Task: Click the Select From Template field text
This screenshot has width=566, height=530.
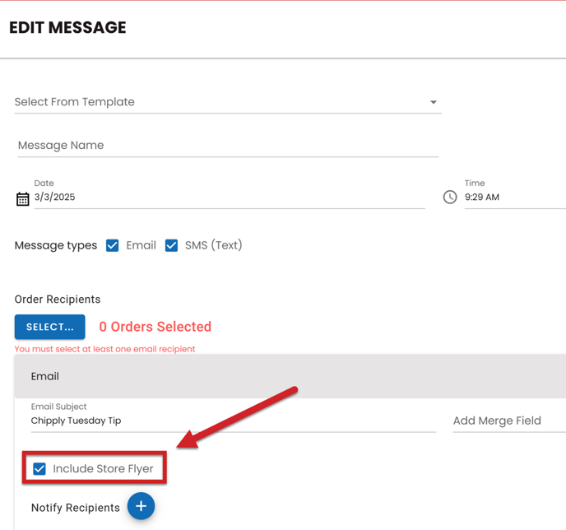Action: pyautogui.click(x=75, y=102)
